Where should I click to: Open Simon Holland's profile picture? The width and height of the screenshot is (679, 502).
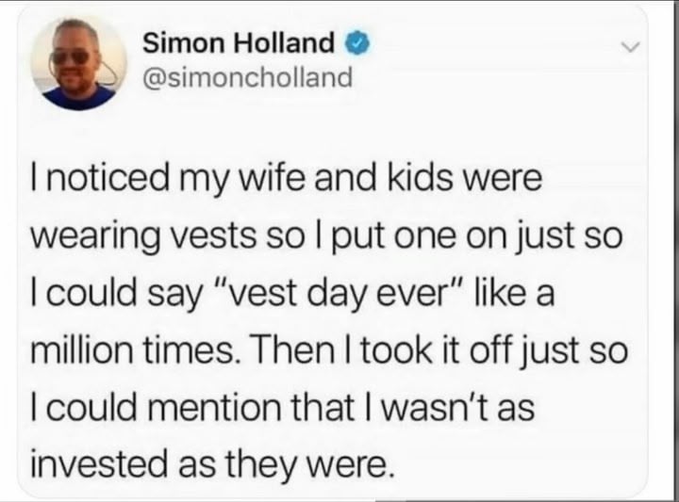click(78, 63)
